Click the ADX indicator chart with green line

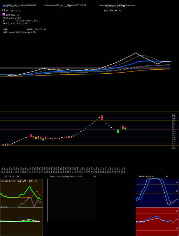21,193
